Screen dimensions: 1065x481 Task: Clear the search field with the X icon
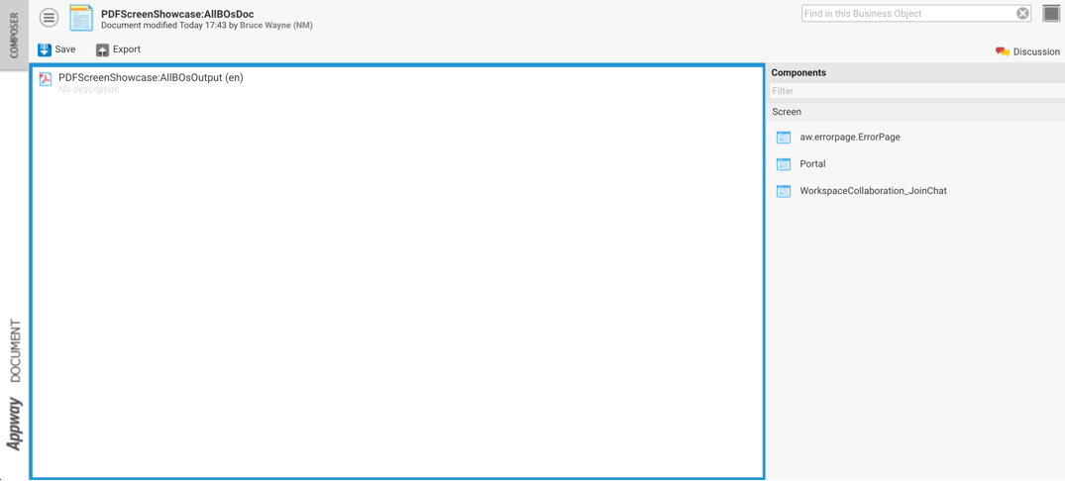tap(1022, 14)
